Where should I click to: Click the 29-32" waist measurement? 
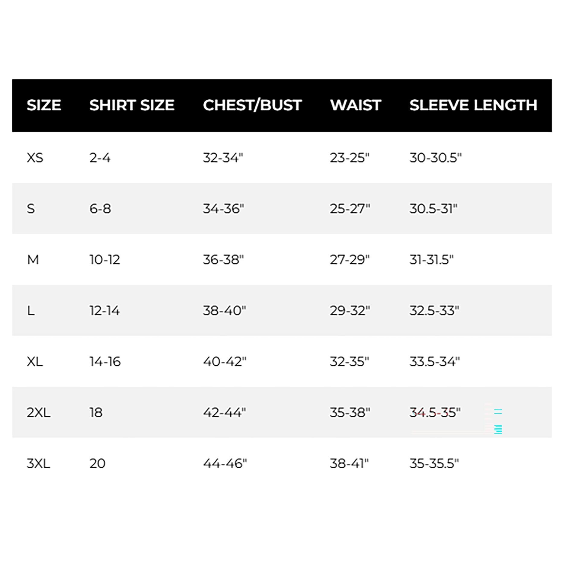click(x=350, y=311)
